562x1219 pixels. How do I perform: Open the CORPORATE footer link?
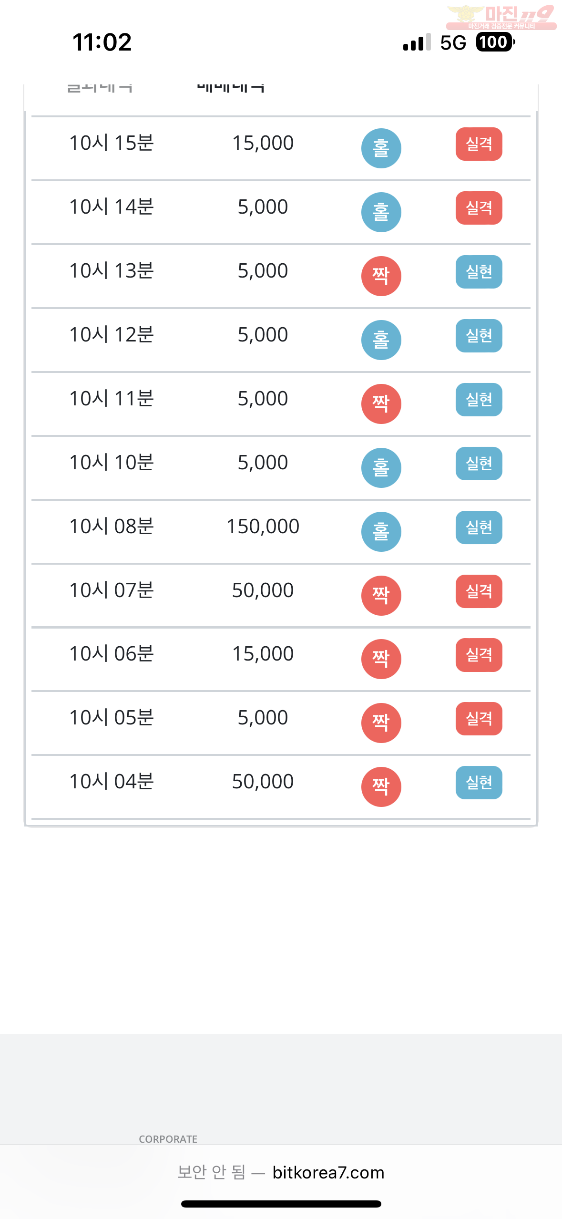[168, 1139]
